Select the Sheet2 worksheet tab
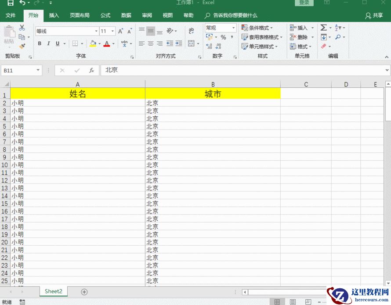Image resolution: width=391 pixels, height=305 pixels. (x=53, y=291)
